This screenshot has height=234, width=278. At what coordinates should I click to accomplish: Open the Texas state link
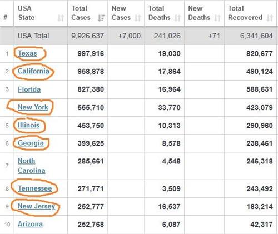pyautogui.click(x=27, y=53)
